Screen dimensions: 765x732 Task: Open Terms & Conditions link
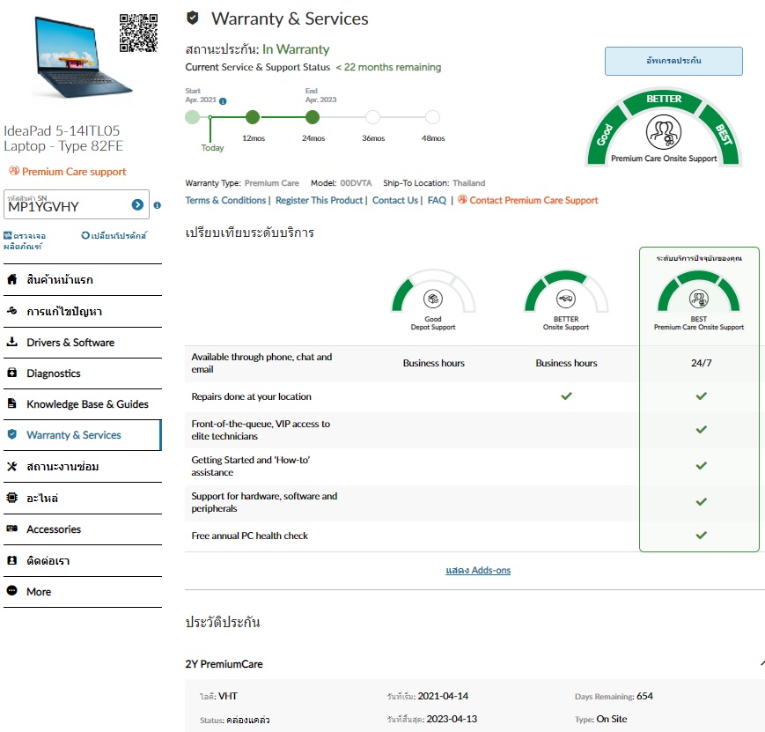pos(225,200)
